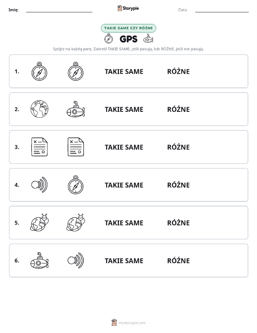Click the left compass icon in row 1
The width and height of the screenshot is (257, 333).
point(39,71)
